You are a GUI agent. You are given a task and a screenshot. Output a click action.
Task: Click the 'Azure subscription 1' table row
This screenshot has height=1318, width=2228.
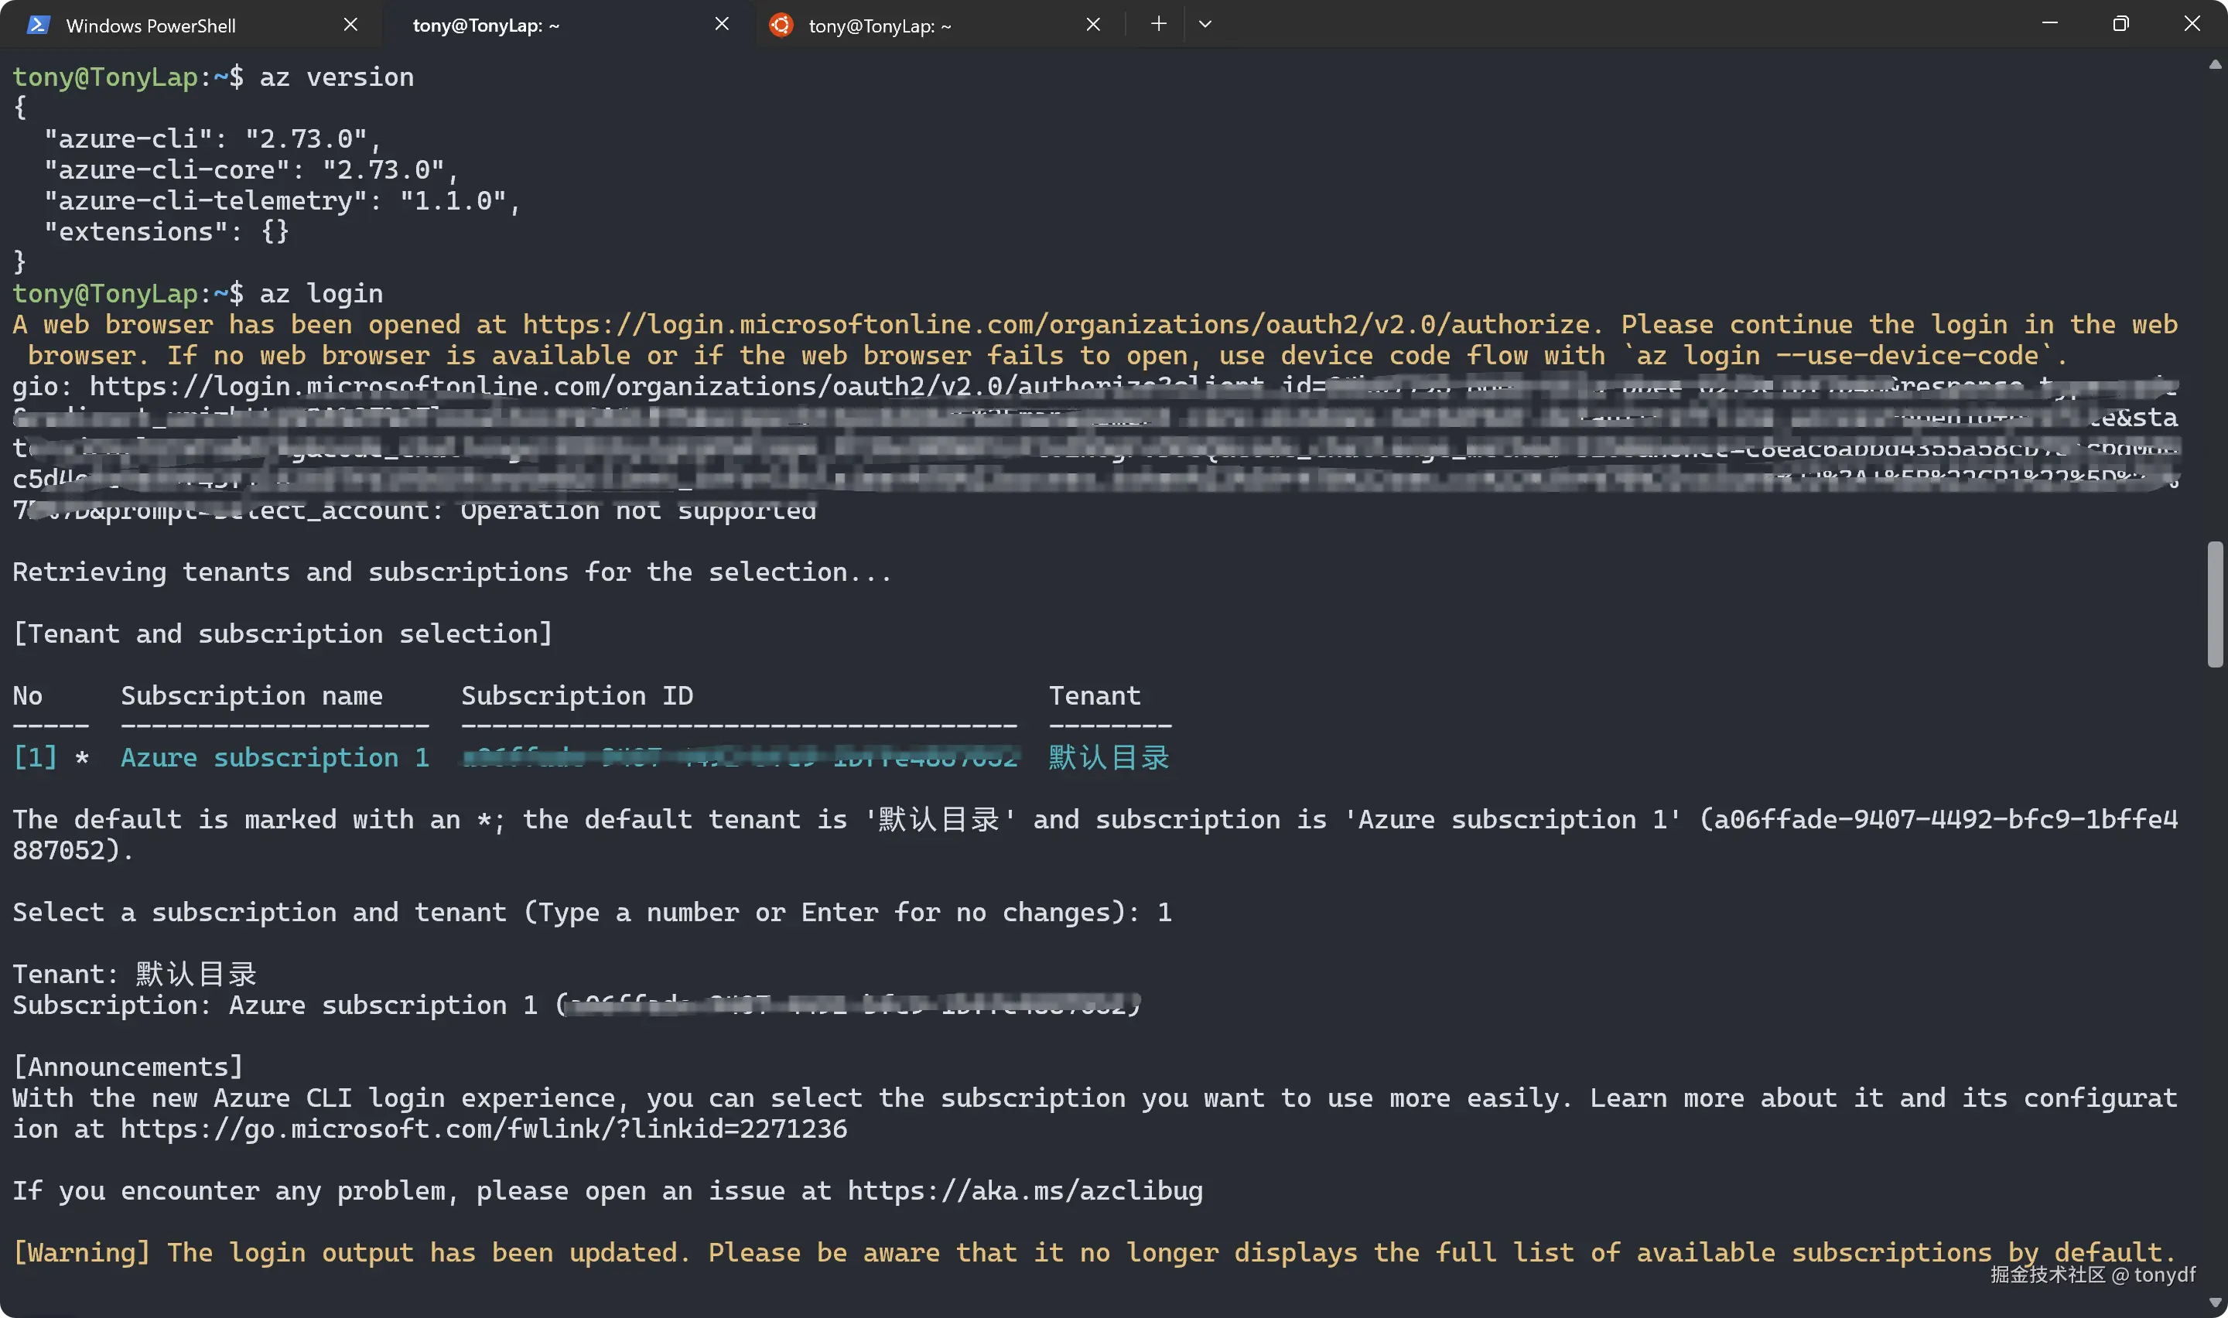tap(275, 757)
